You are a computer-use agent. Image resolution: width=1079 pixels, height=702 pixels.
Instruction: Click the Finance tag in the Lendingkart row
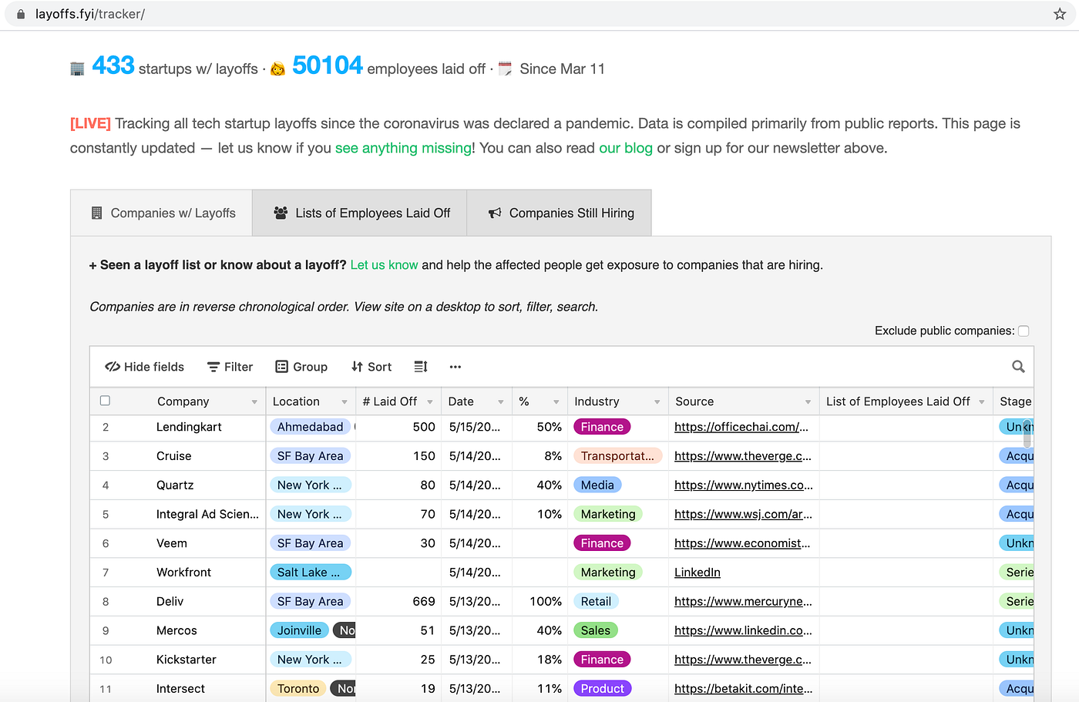pyautogui.click(x=602, y=427)
